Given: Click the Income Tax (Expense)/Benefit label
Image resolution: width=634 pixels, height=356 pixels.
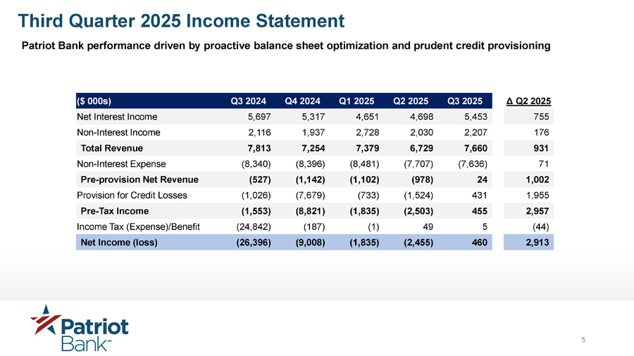Looking at the screenshot, I should pyautogui.click(x=138, y=227).
